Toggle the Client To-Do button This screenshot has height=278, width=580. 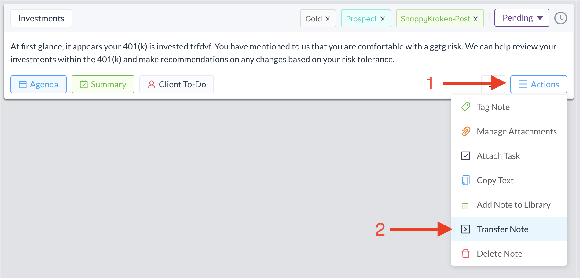(x=176, y=84)
